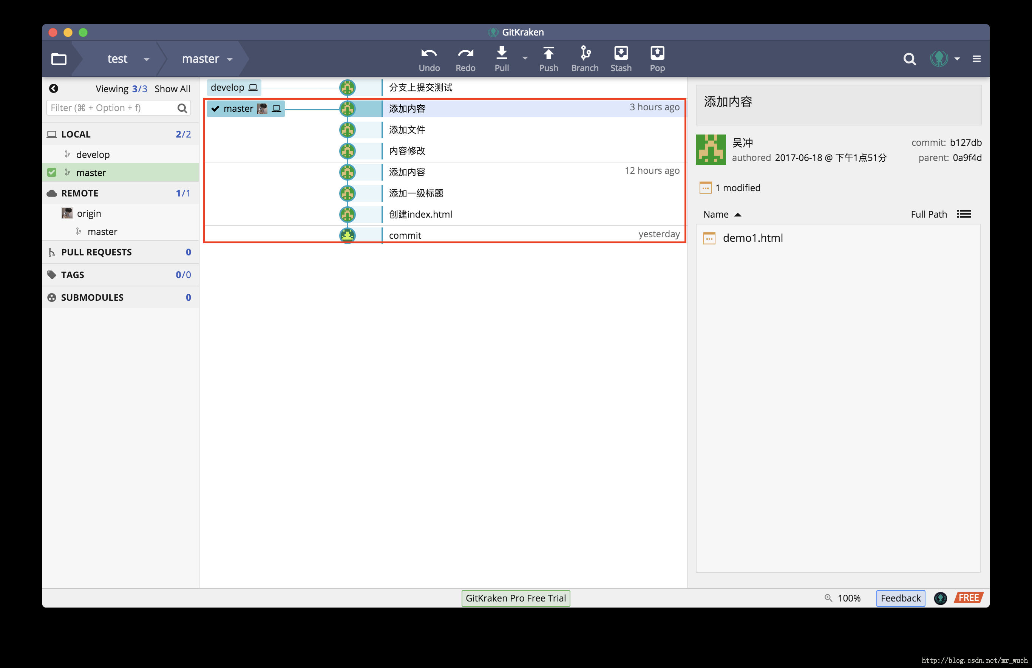1032x668 pixels.
Task: Sort files by Name column arrow
Action: pos(738,215)
